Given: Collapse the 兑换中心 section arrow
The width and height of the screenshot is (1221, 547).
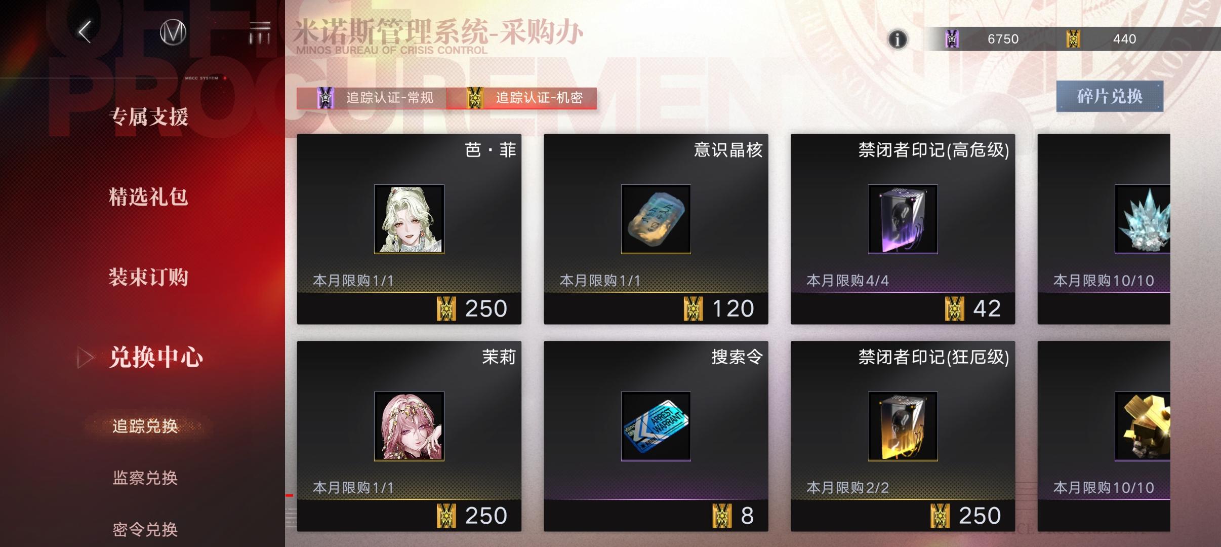Looking at the screenshot, I should pos(85,358).
